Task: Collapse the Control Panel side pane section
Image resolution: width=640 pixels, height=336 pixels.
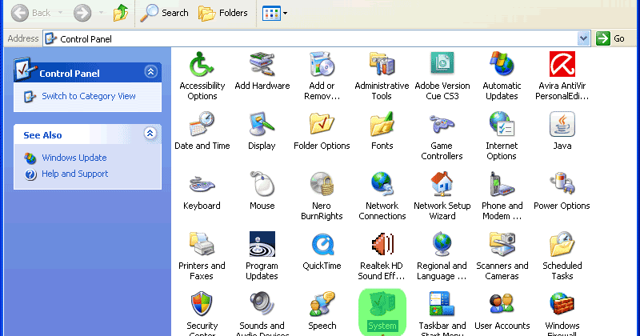Action: 150,72
